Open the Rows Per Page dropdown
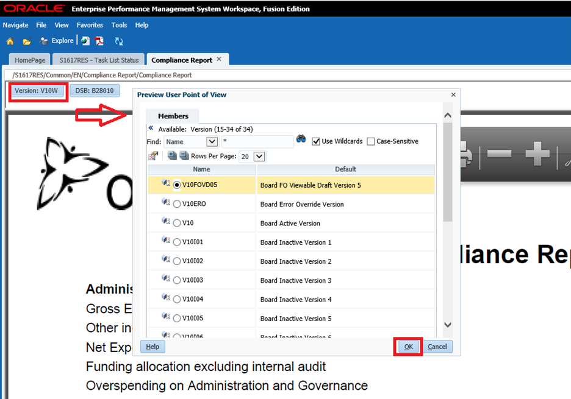571x399 pixels. point(259,157)
